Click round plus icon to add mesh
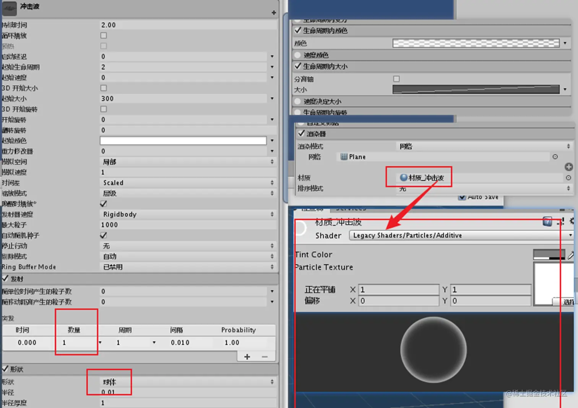578x408 pixels. tap(568, 167)
